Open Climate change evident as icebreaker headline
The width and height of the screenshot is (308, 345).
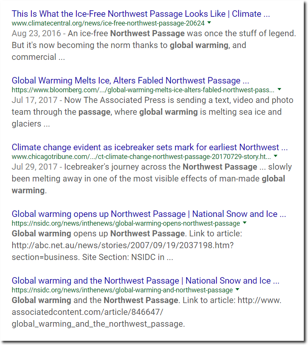(150, 147)
